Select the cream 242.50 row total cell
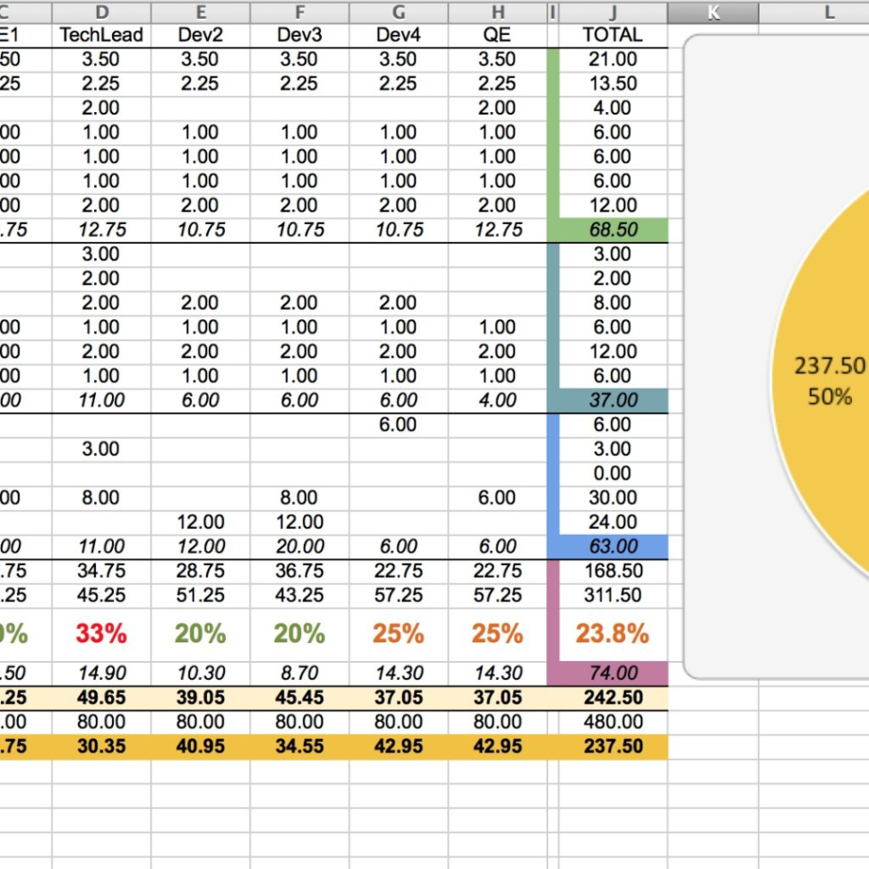Viewport: 869px width, 869px height. (614, 697)
